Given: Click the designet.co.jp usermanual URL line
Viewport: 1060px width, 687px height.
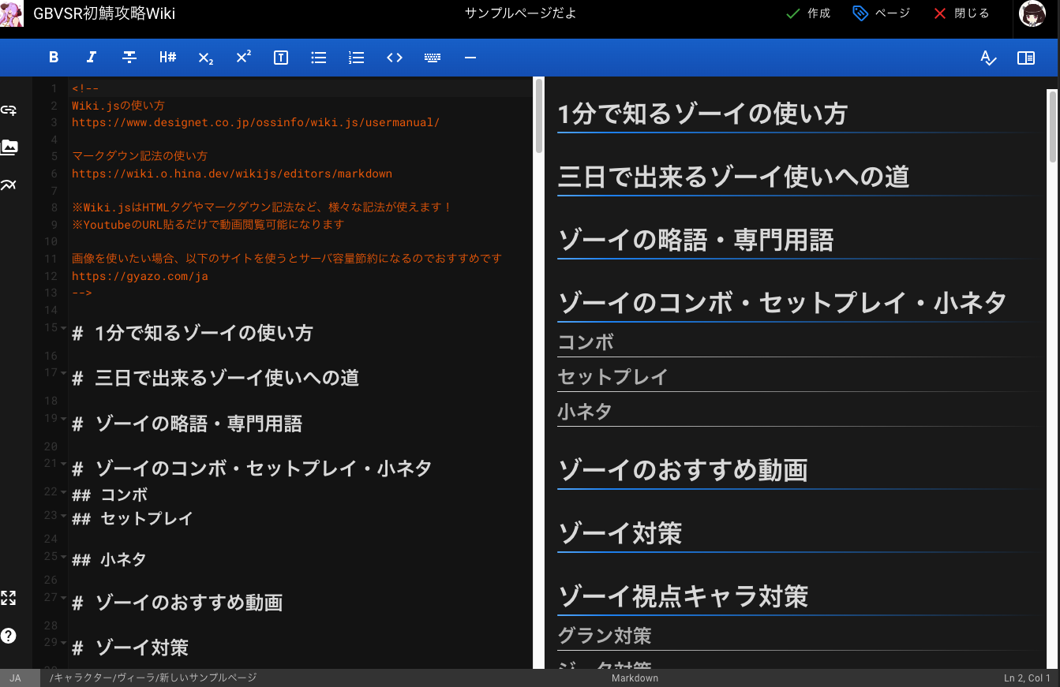Looking at the screenshot, I should (256, 122).
